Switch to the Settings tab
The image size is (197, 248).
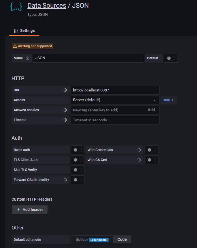click(x=24, y=30)
